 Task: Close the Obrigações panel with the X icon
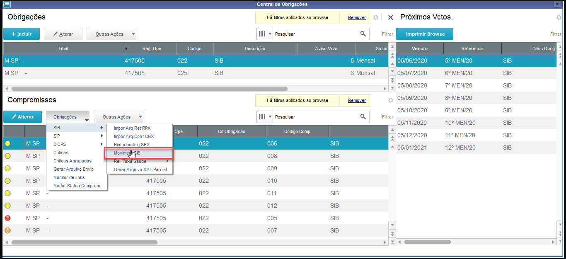click(x=390, y=17)
